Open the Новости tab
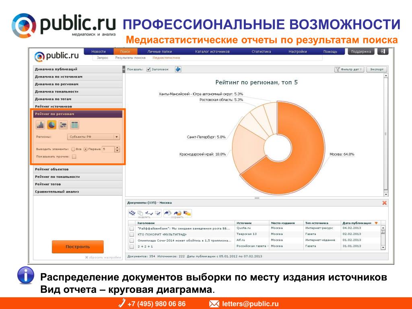This screenshot has width=412, height=309. [99, 51]
